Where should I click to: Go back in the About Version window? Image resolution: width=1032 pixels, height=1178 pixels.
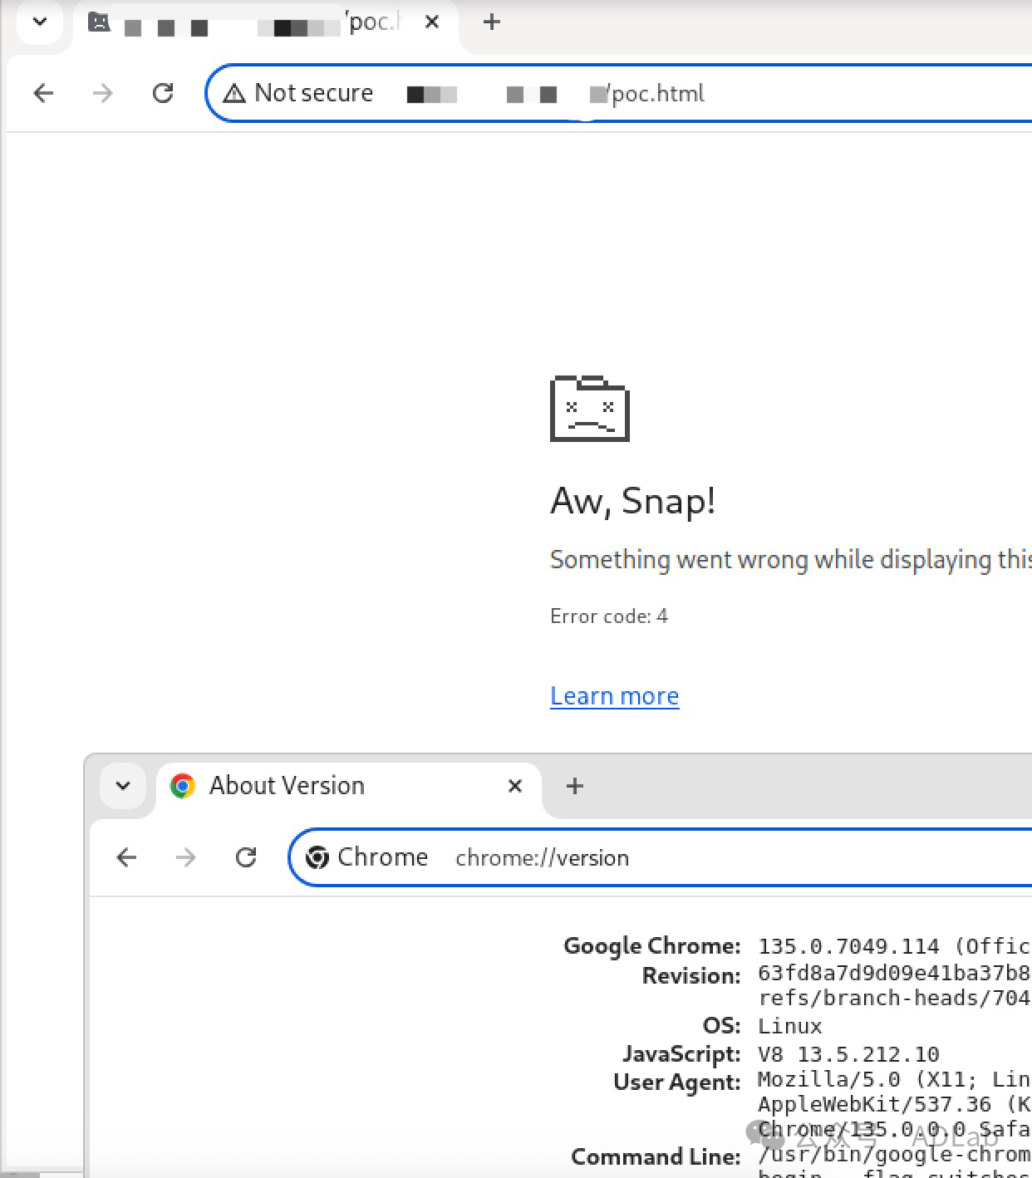tap(126, 857)
